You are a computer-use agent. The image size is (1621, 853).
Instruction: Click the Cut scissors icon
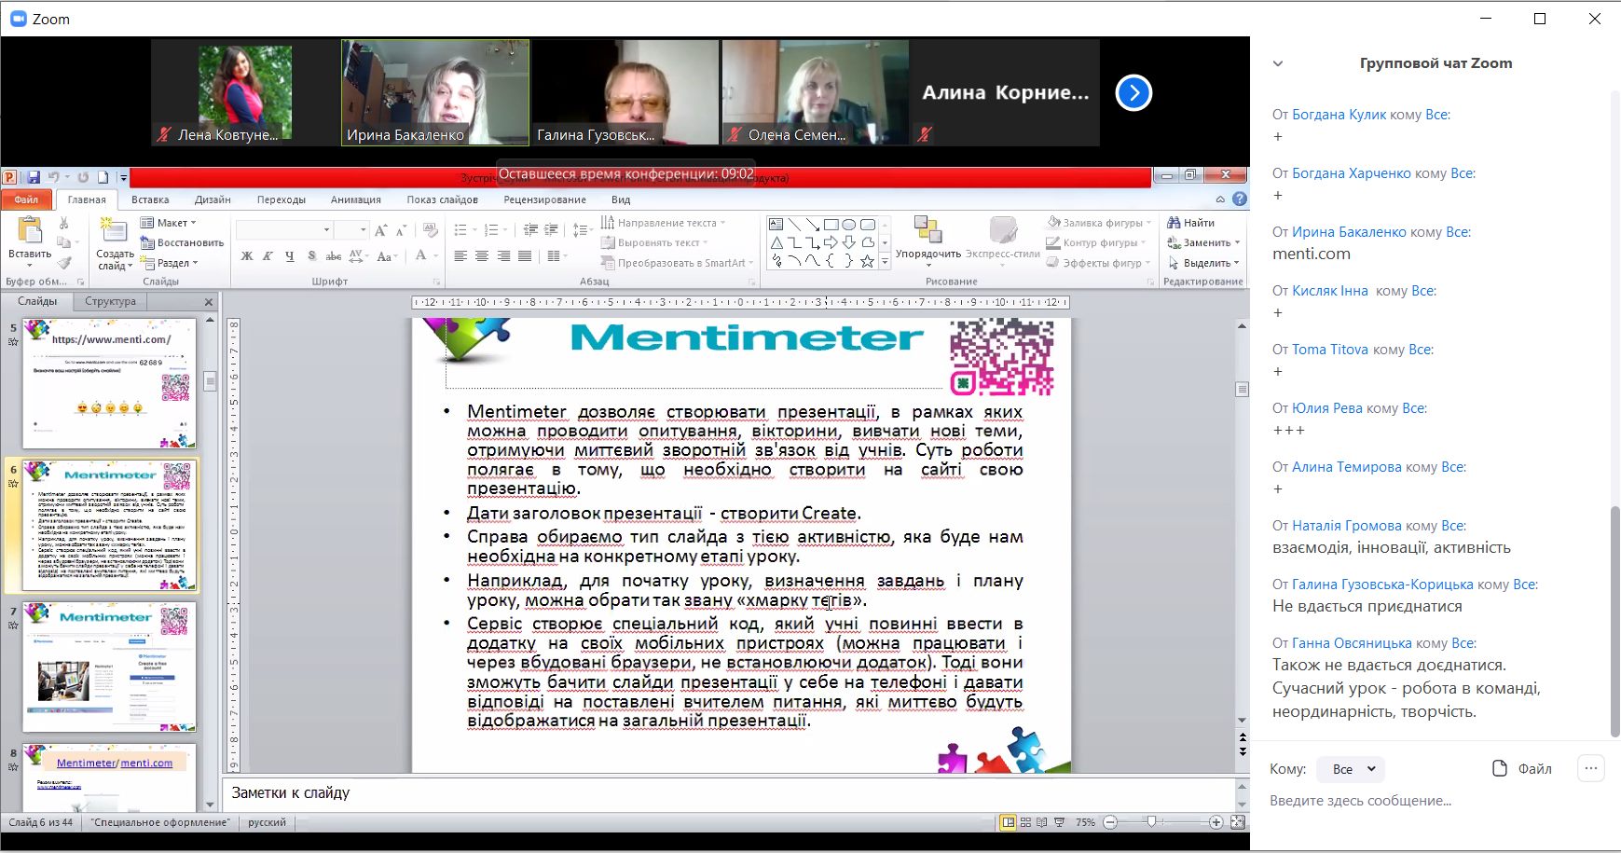(x=64, y=224)
